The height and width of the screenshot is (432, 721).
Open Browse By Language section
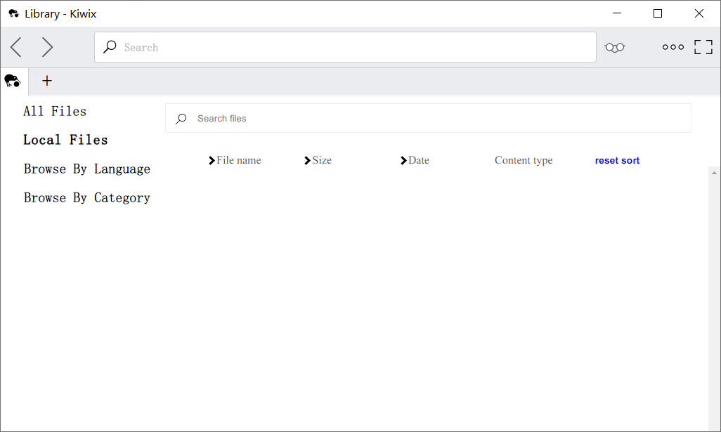[x=86, y=169]
